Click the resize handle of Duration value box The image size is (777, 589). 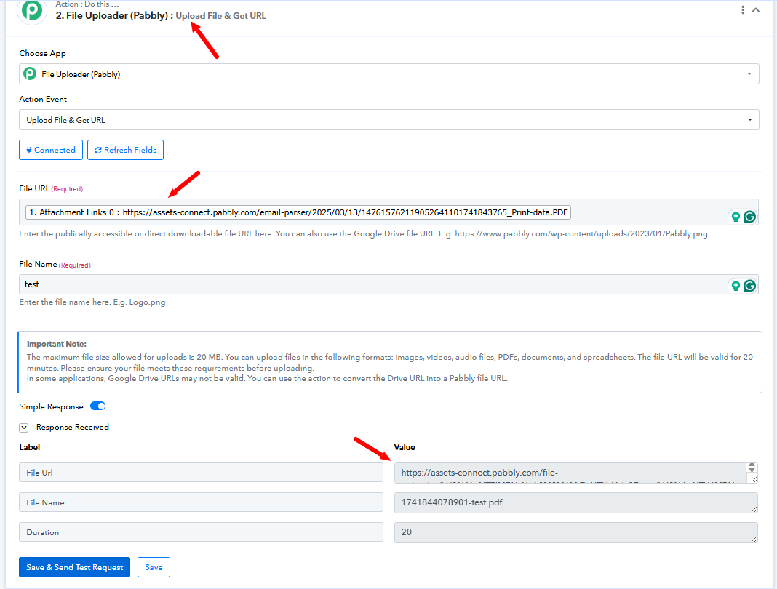(x=754, y=539)
